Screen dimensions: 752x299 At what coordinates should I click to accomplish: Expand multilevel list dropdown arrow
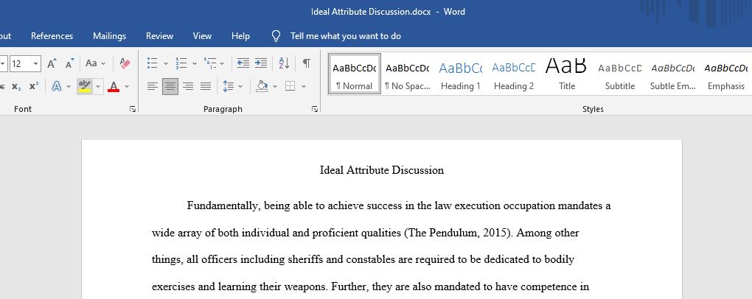222,63
